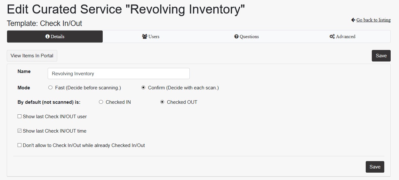
Task: Select Confirm mode radio button
Action: pyautogui.click(x=143, y=88)
